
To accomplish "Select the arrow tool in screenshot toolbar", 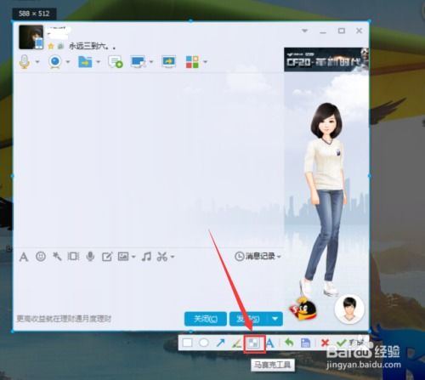I will click(x=220, y=343).
